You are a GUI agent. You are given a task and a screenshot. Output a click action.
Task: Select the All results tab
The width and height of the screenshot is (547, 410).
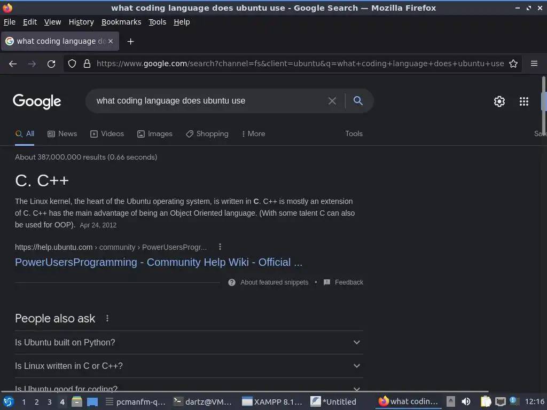[25, 134]
